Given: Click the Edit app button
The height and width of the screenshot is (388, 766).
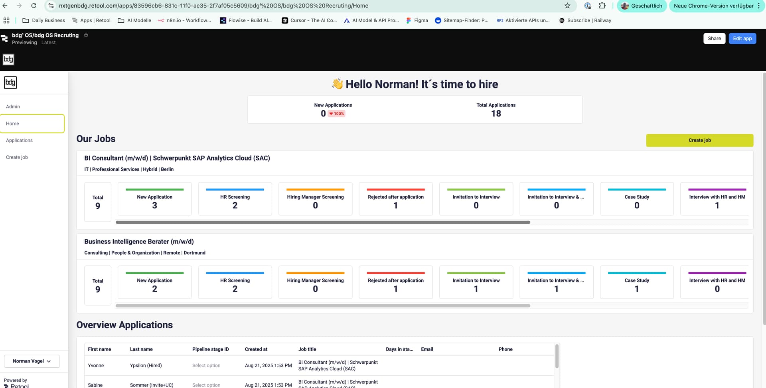Looking at the screenshot, I should pyautogui.click(x=742, y=39).
